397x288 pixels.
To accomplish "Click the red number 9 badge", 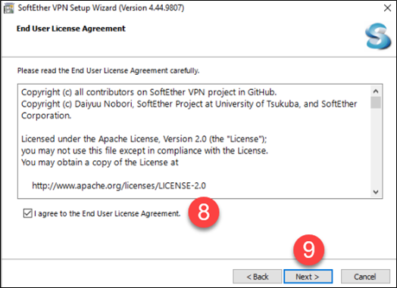I will click(308, 249).
